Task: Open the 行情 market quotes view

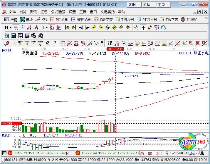Action: 11,20
